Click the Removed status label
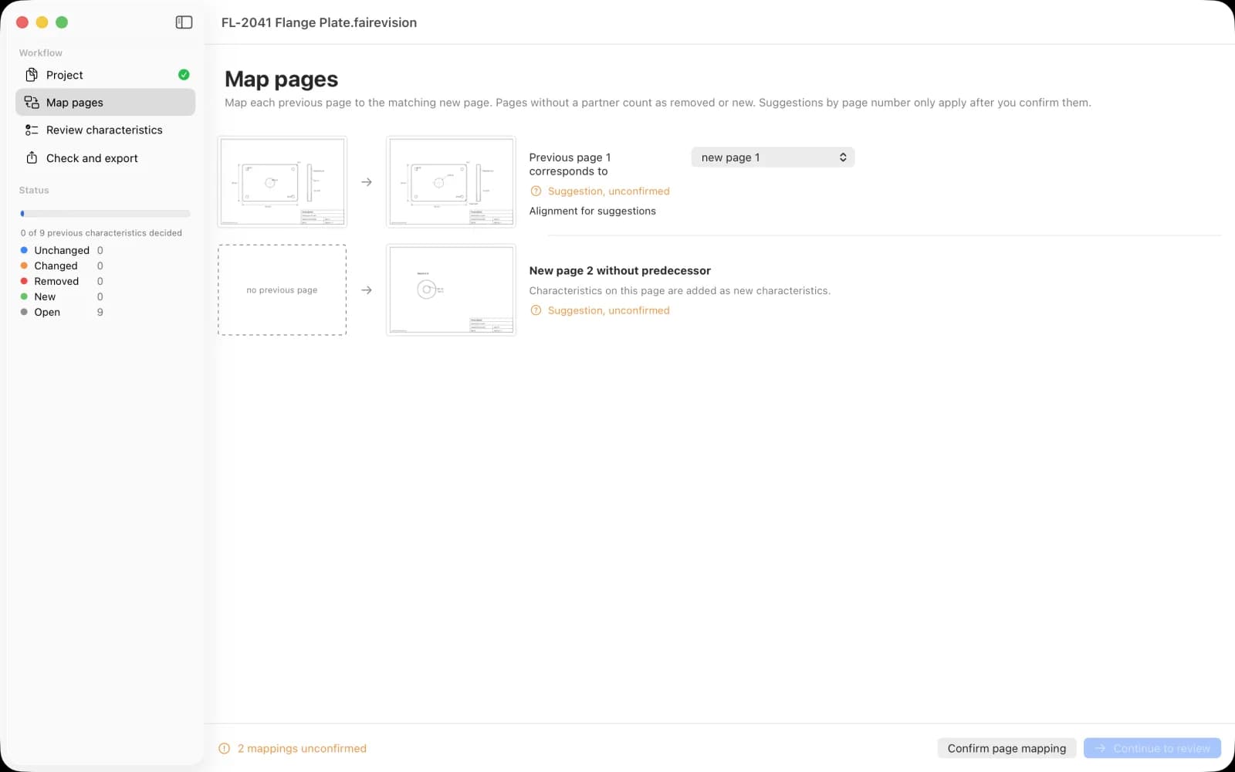The height and width of the screenshot is (772, 1235). coord(56,281)
